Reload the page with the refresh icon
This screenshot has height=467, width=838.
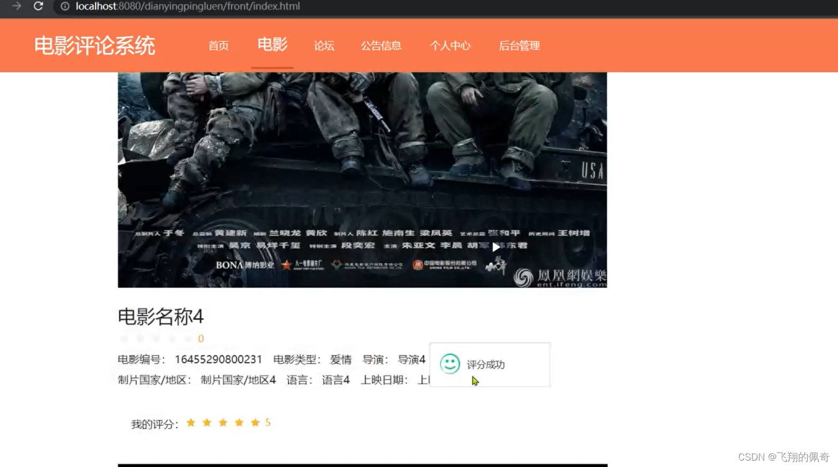[x=38, y=6]
